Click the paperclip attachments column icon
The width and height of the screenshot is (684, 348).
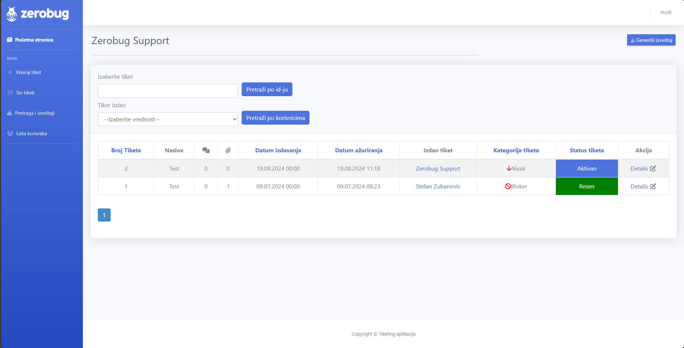[x=228, y=150]
